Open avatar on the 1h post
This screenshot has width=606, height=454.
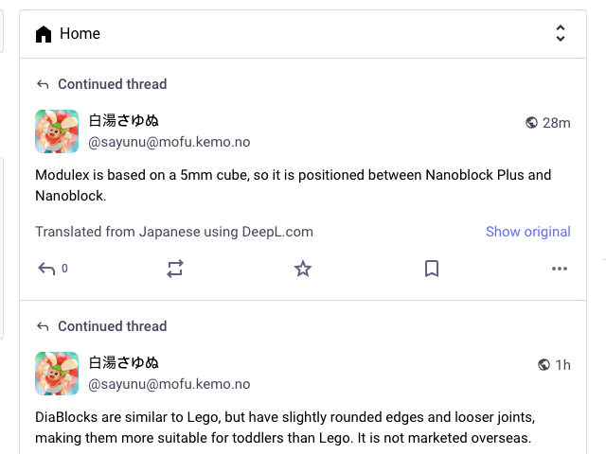pyautogui.click(x=57, y=374)
